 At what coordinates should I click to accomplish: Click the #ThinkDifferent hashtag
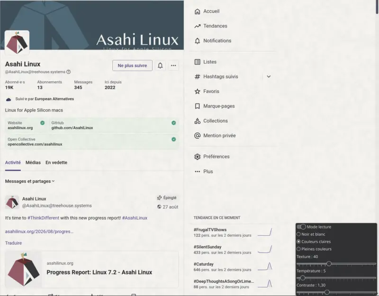43,218
